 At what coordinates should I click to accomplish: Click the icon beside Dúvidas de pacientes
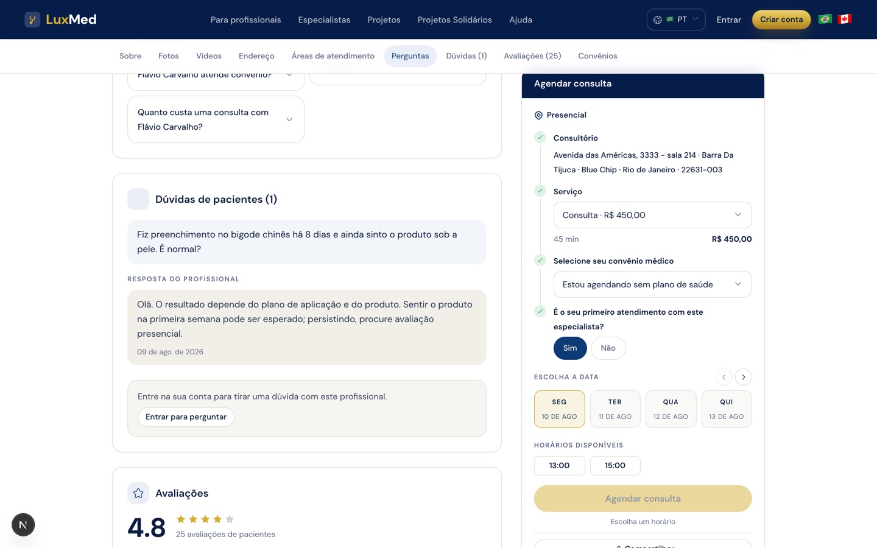pos(138,199)
